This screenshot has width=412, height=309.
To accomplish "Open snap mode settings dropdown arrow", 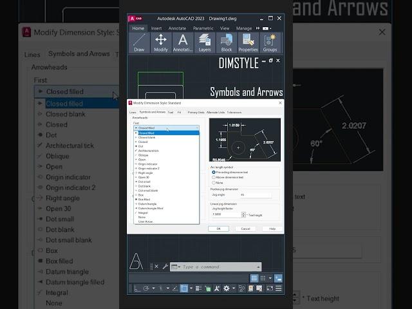I will (x=270, y=278).
